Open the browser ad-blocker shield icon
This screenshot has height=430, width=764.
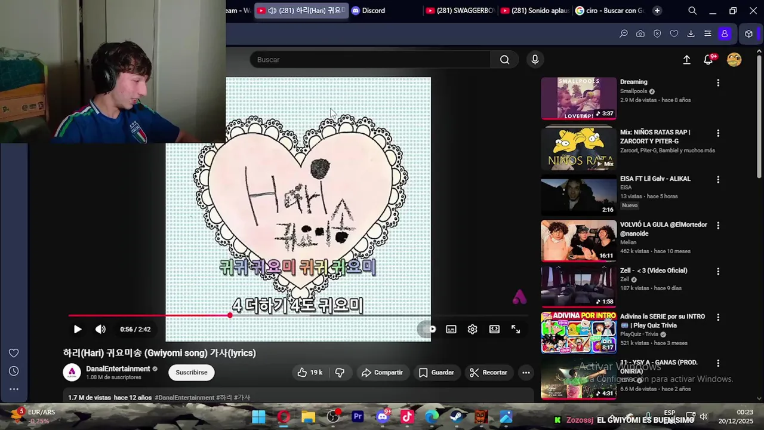(657, 34)
